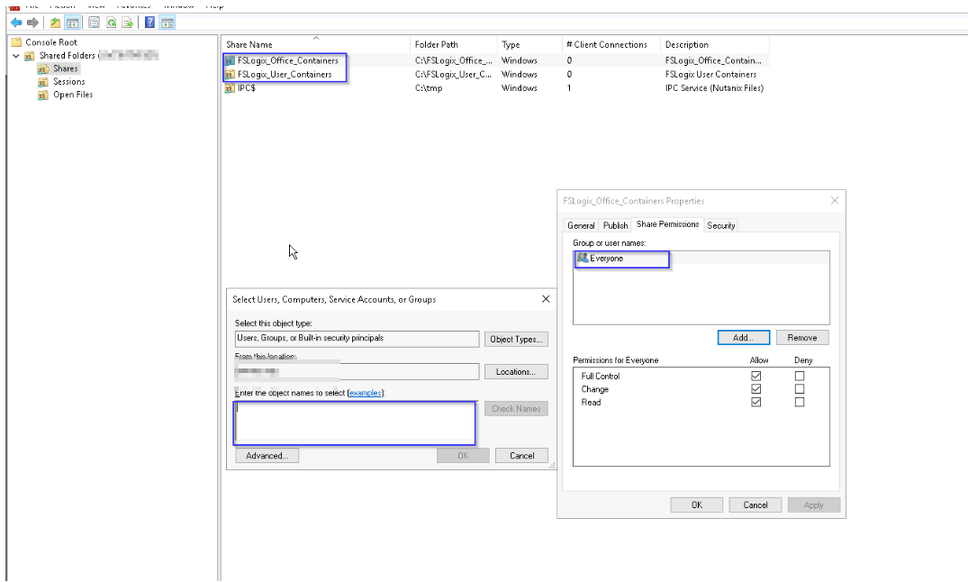Switch to the Publish tab

click(615, 225)
